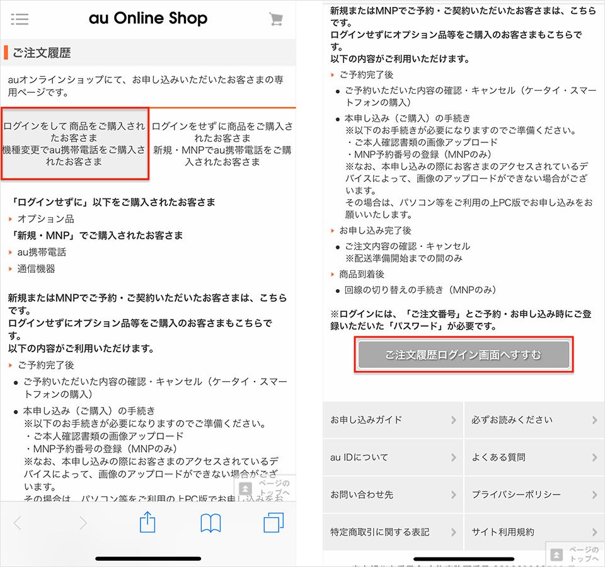Image resolution: width=605 pixels, height=567 pixels.
Task: Tap the orange arrow beside オプション品
Action: [x=11, y=219]
